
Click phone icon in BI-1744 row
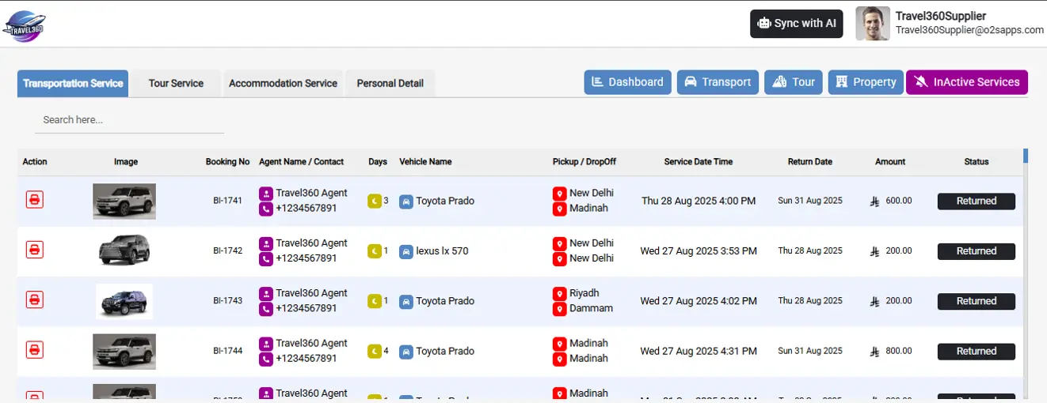click(x=266, y=359)
